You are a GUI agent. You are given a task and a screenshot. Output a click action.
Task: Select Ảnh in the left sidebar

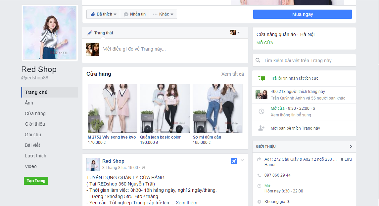[29, 103]
